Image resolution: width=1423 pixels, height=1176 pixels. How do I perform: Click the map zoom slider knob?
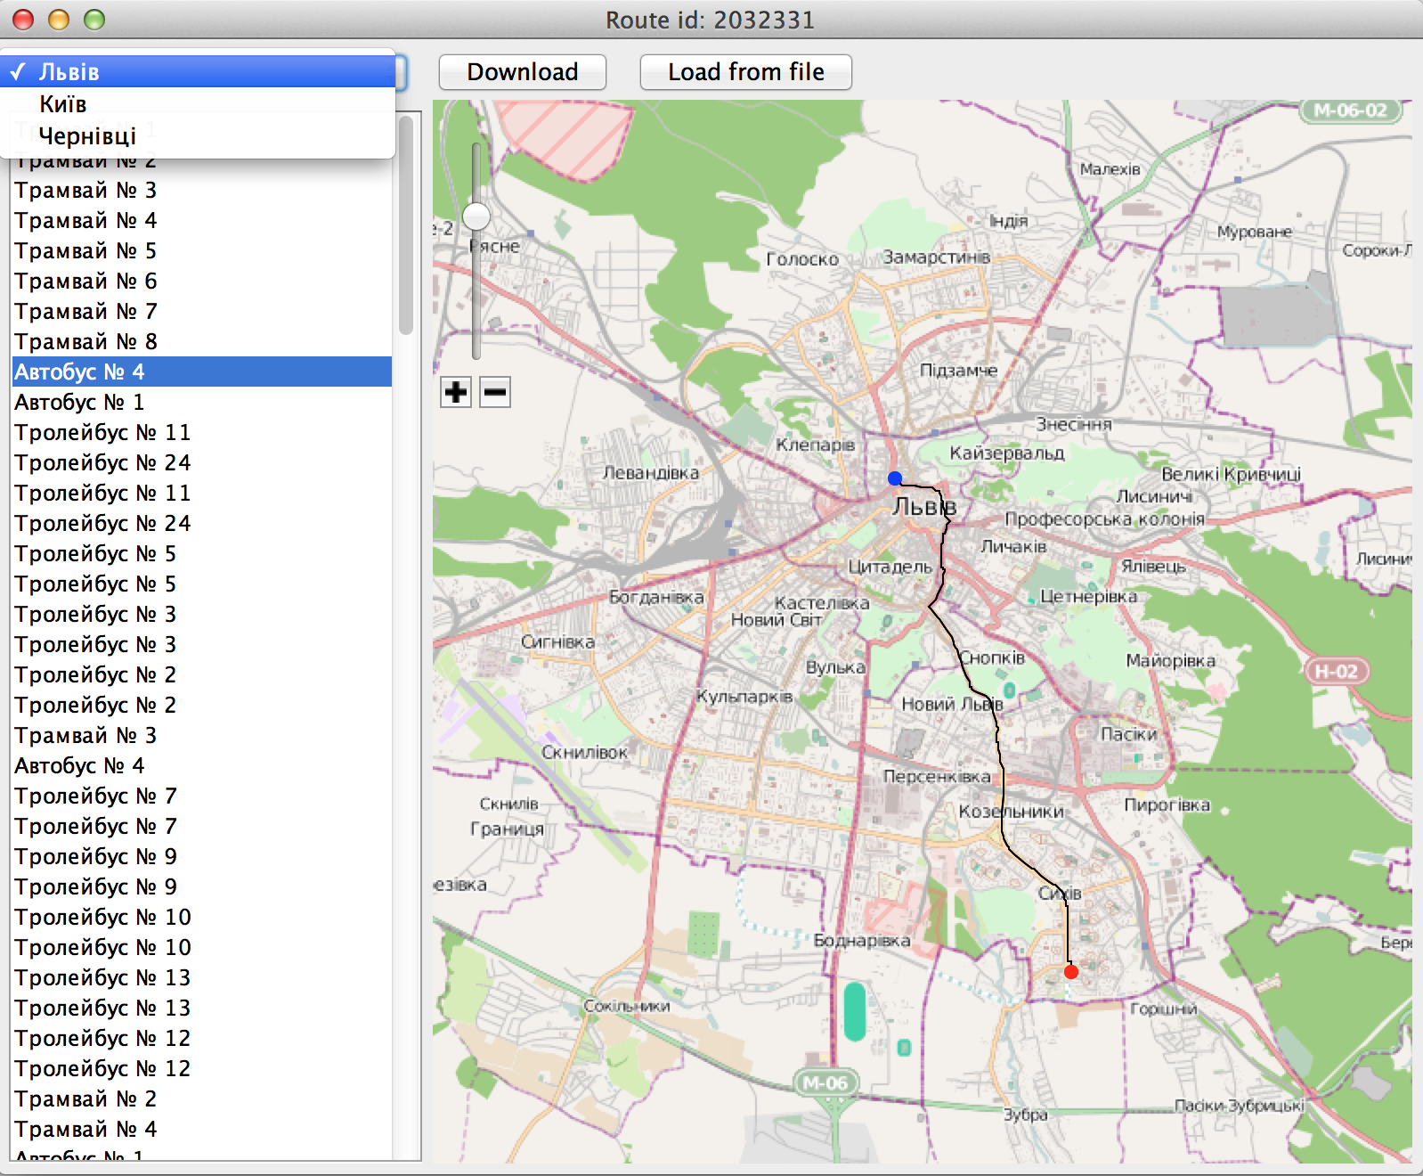[476, 216]
